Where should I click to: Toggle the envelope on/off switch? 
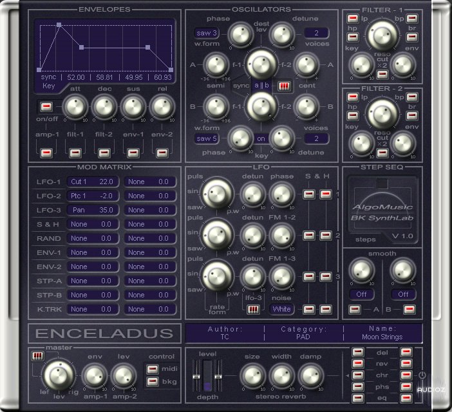click(46, 107)
